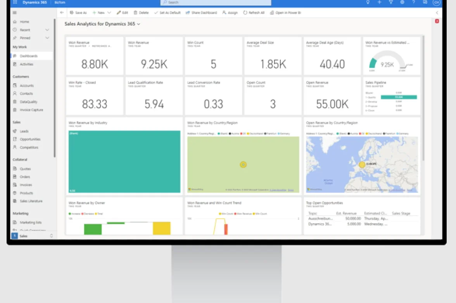
Task: Open the Invoice Capture entity
Action: click(31, 110)
